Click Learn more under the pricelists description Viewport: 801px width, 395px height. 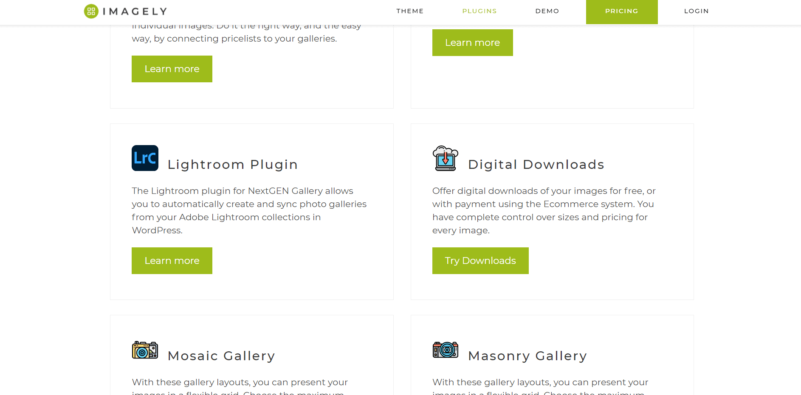pyautogui.click(x=172, y=69)
